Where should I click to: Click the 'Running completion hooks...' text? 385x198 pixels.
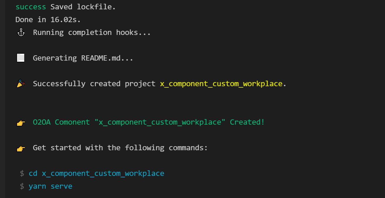coord(92,33)
